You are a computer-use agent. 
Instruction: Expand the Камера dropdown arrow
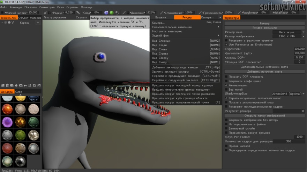(x=220, y=17)
